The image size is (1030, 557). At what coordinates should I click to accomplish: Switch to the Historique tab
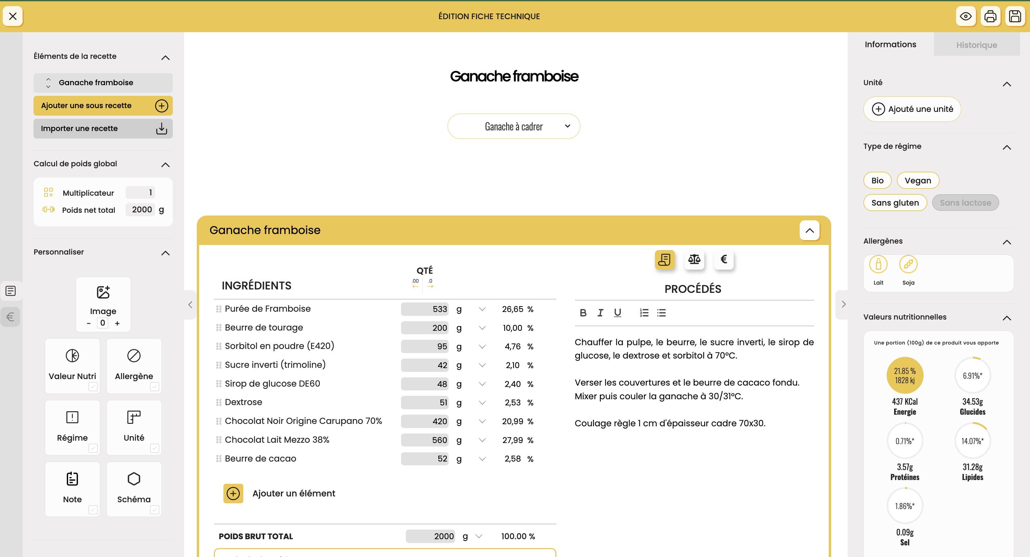tap(976, 45)
